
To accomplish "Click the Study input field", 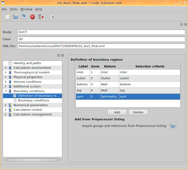I will pos(101,32).
